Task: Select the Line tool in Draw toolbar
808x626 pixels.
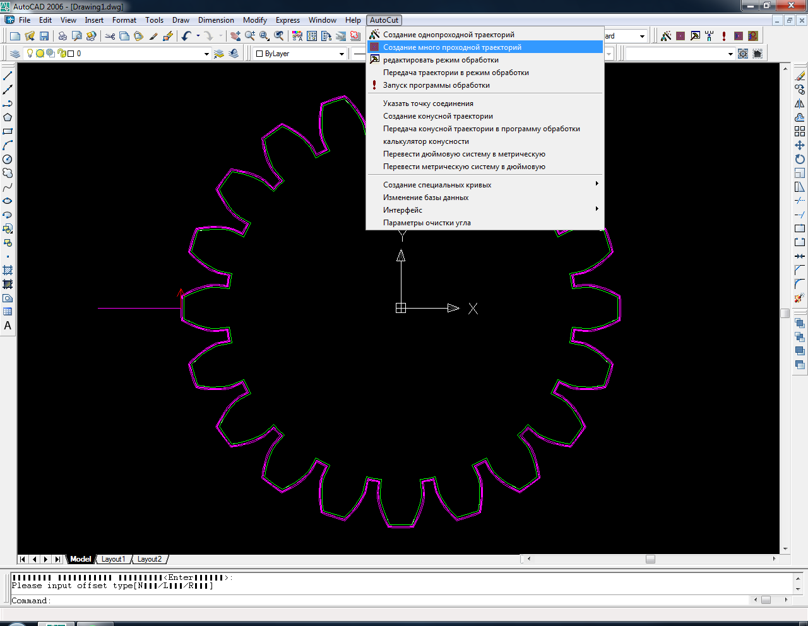Action: coord(8,76)
